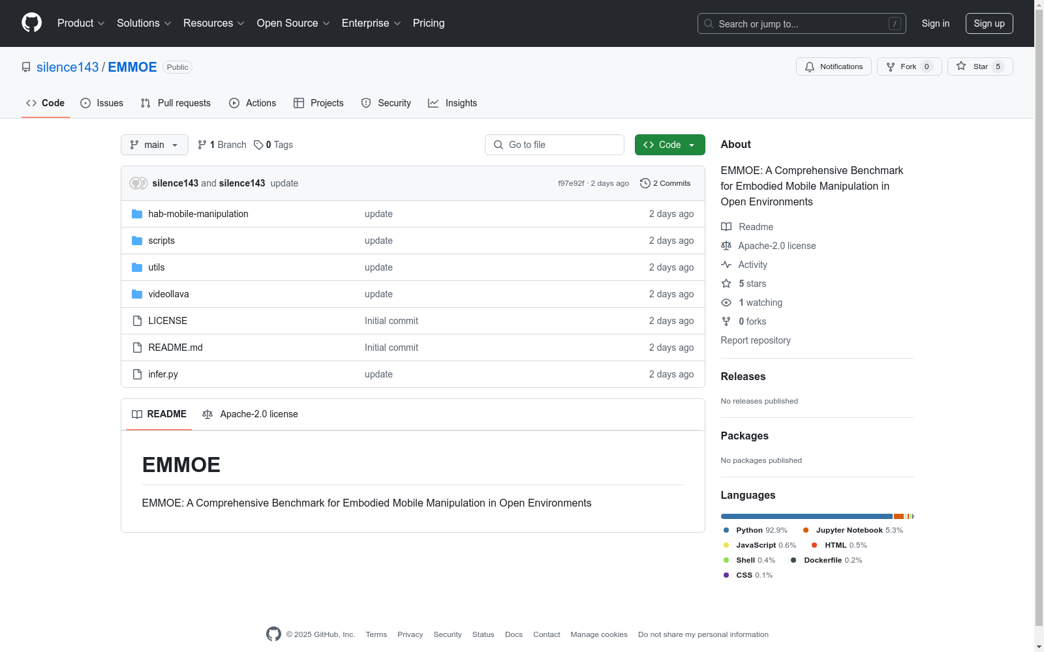Click the Go to file input field
This screenshot has width=1044, height=652.
[x=555, y=145]
